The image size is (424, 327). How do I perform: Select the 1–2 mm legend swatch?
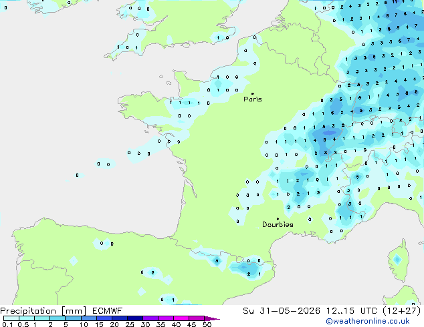[42, 318]
